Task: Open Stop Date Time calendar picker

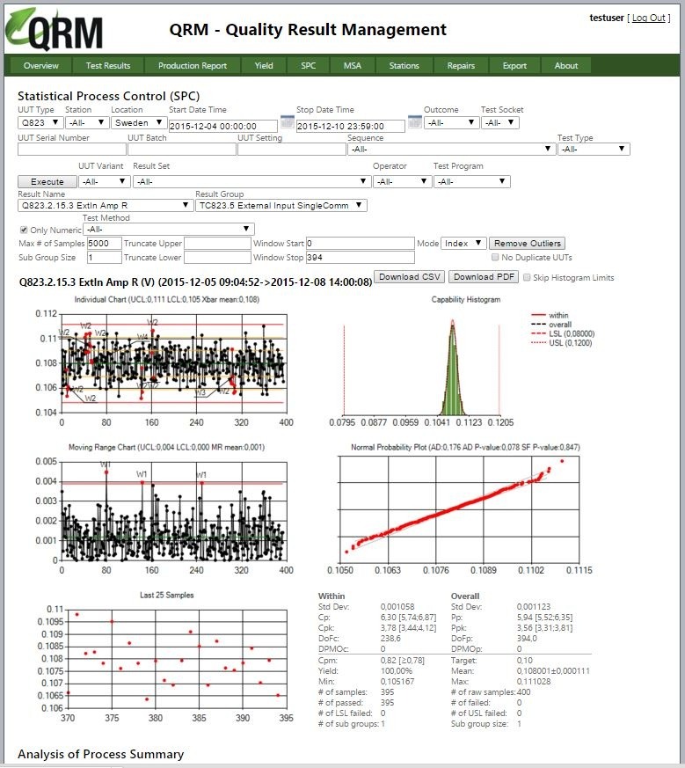Action: coord(415,121)
